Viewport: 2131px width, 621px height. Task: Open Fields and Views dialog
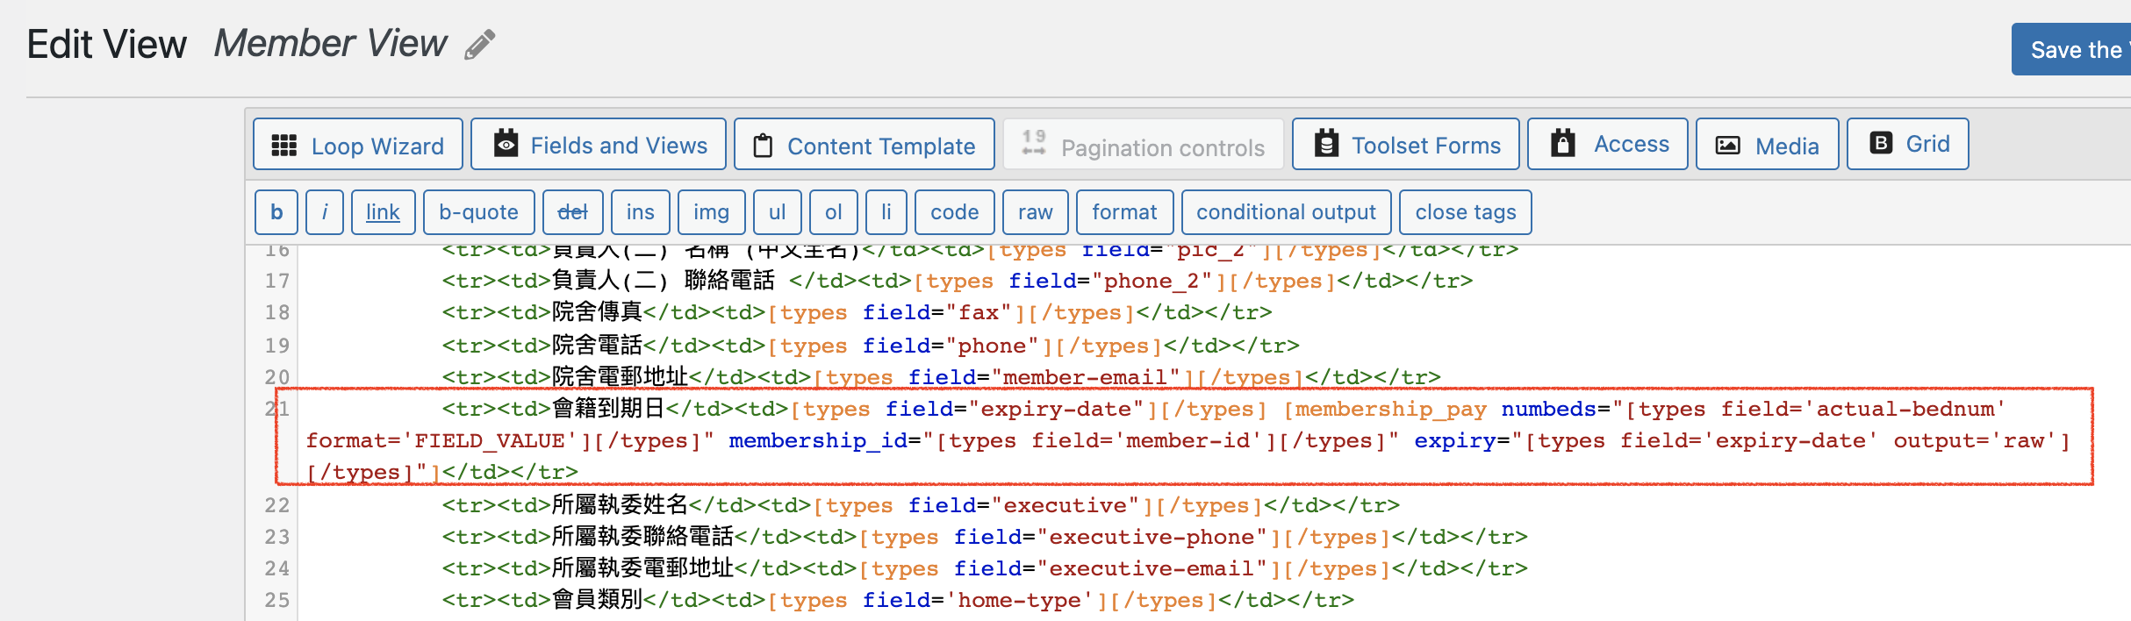click(x=599, y=145)
